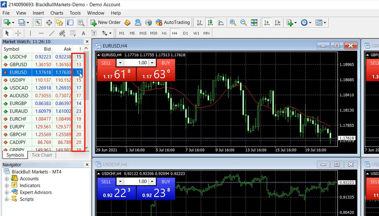Select USDJPY row in Market Watch
379x216 pixels.
pos(42,80)
